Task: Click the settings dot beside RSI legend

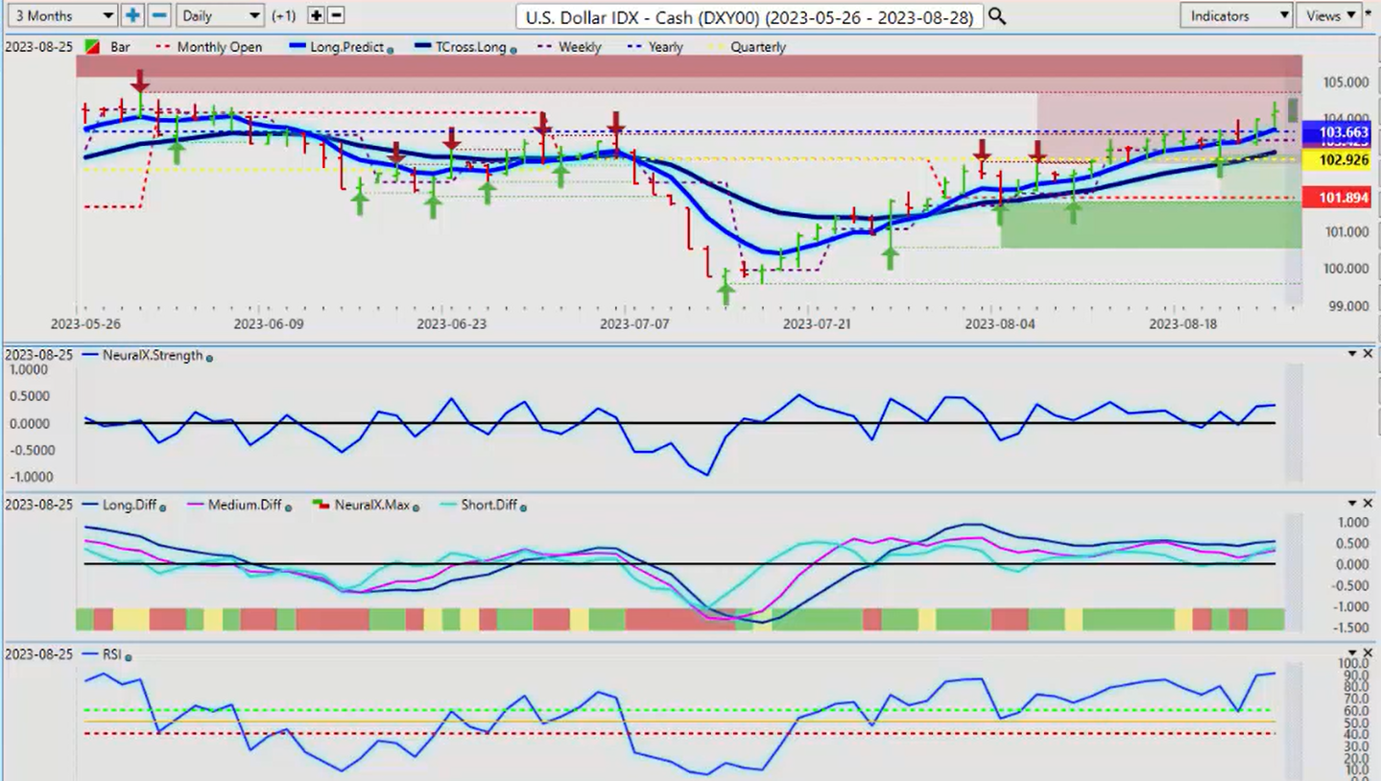Action: (128, 657)
